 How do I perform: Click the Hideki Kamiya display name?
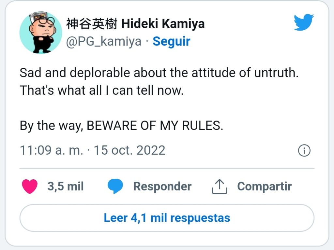(163, 23)
